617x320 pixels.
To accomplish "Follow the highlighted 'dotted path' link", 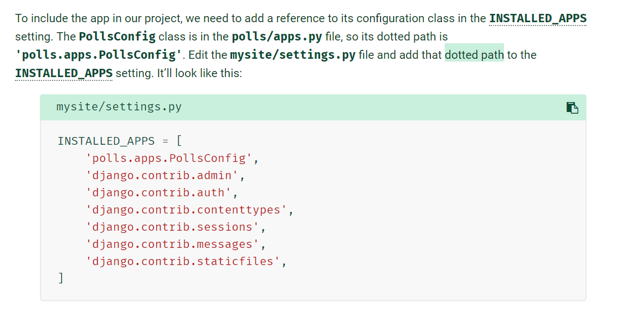I will (474, 55).
